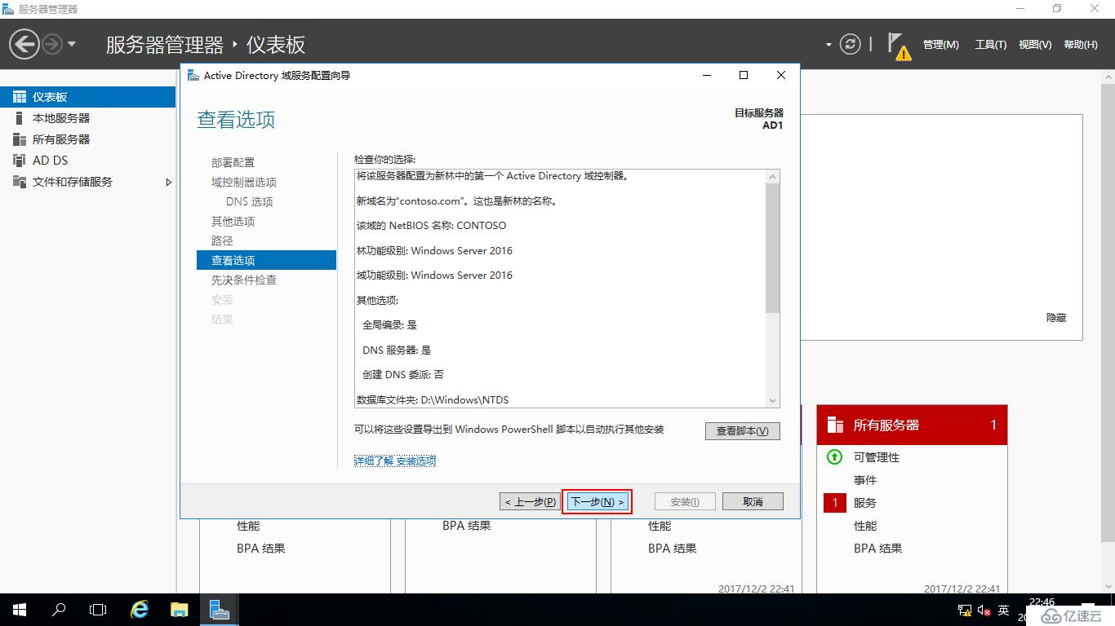Click the green 可管理性 status icon
Image resolution: width=1115 pixels, height=626 pixels.
[834, 457]
